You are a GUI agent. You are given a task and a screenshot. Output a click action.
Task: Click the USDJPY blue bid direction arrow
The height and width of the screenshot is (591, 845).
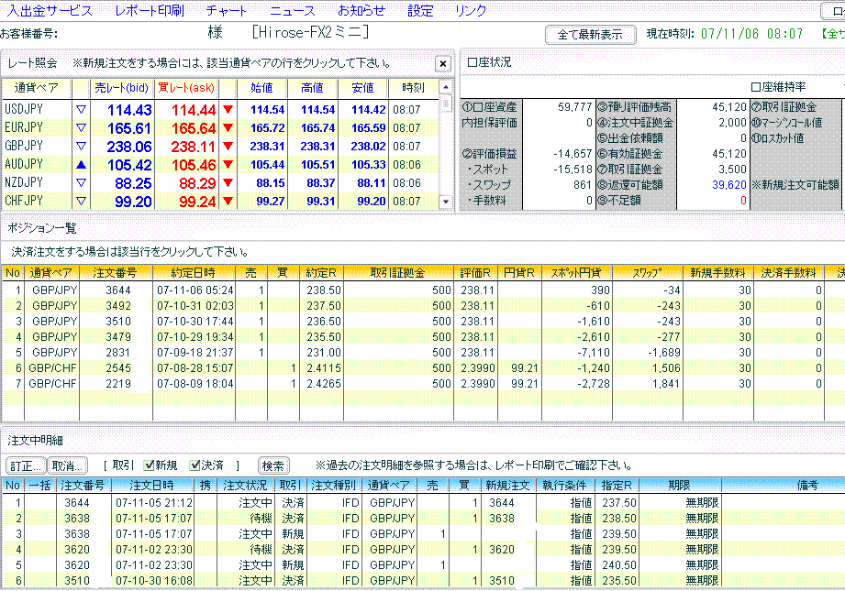(x=82, y=109)
